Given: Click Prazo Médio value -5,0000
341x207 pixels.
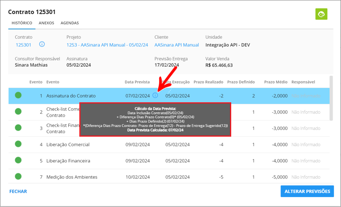Looking at the screenshot, I should coord(280,177).
